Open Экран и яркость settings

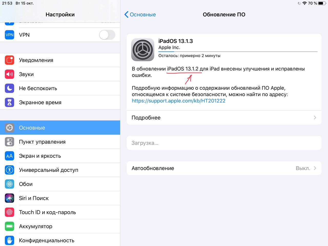[x=60, y=156]
